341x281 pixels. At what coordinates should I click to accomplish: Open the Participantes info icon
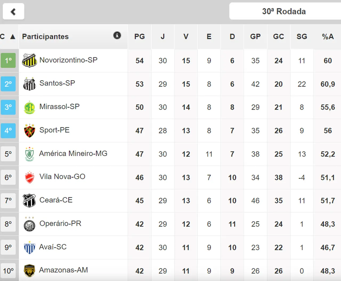click(117, 35)
